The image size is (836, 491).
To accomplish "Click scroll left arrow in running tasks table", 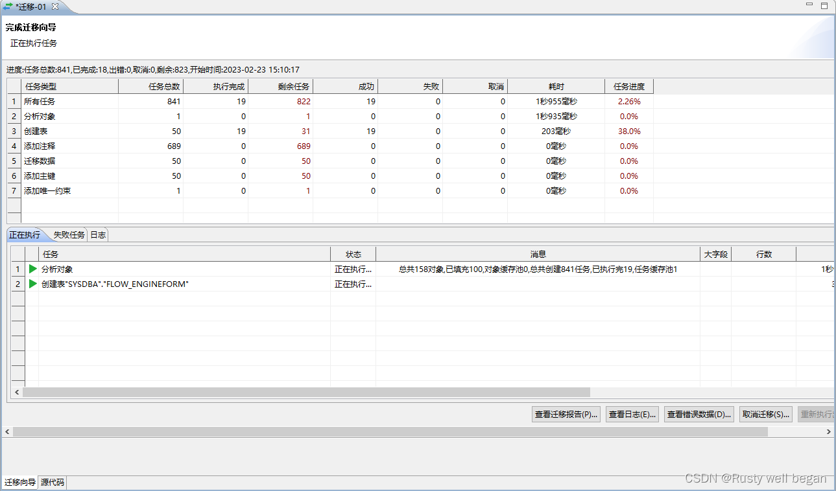I will (x=17, y=393).
